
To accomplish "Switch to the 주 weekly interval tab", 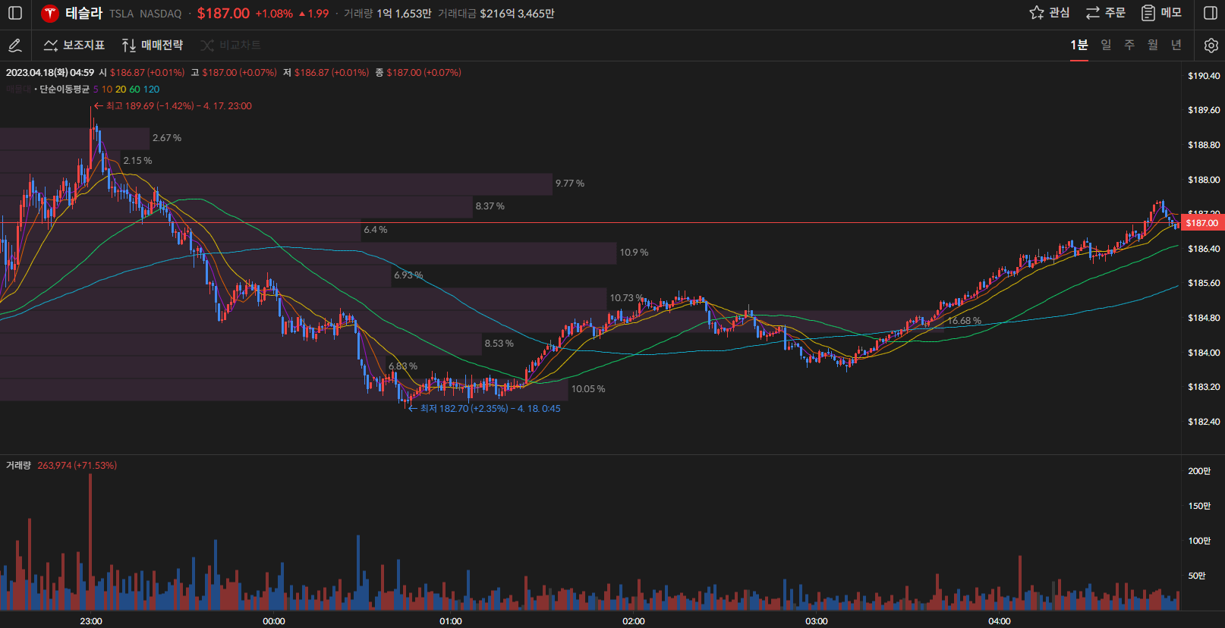I will 1129,46.
